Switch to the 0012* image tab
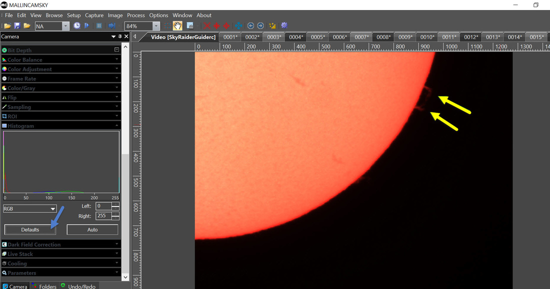 coord(471,37)
